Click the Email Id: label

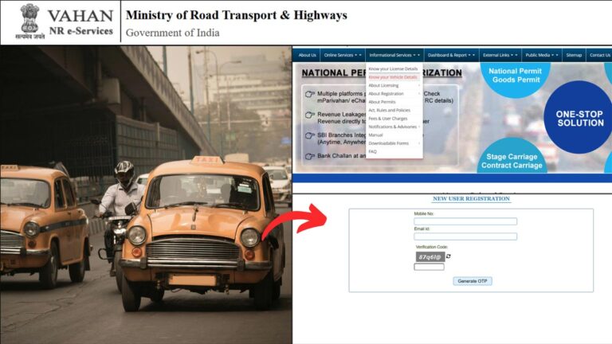click(422, 229)
